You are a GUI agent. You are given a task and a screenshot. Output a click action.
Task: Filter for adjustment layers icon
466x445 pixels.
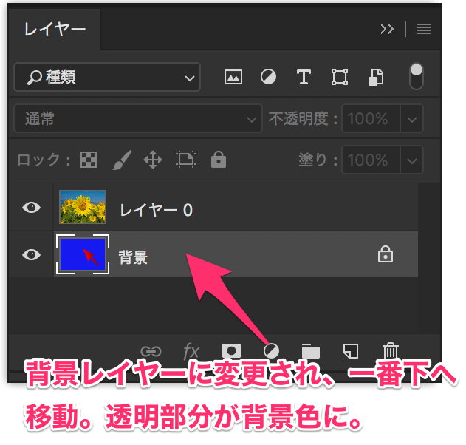pyautogui.click(x=268, y=77)
